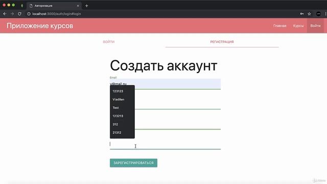View the site info icon in the address bar

29,14
